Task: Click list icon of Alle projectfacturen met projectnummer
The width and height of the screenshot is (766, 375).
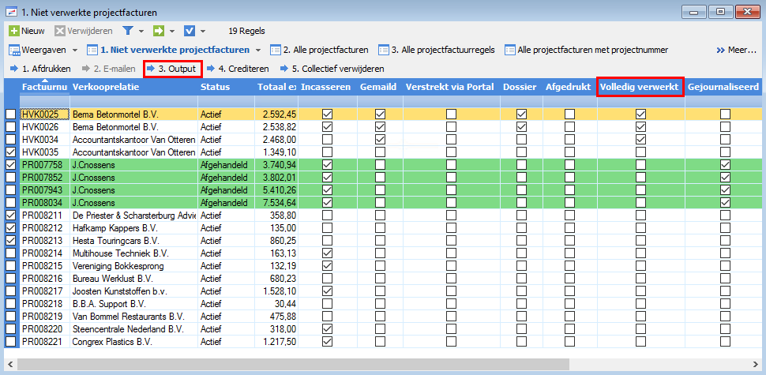Action: [510, 50]
